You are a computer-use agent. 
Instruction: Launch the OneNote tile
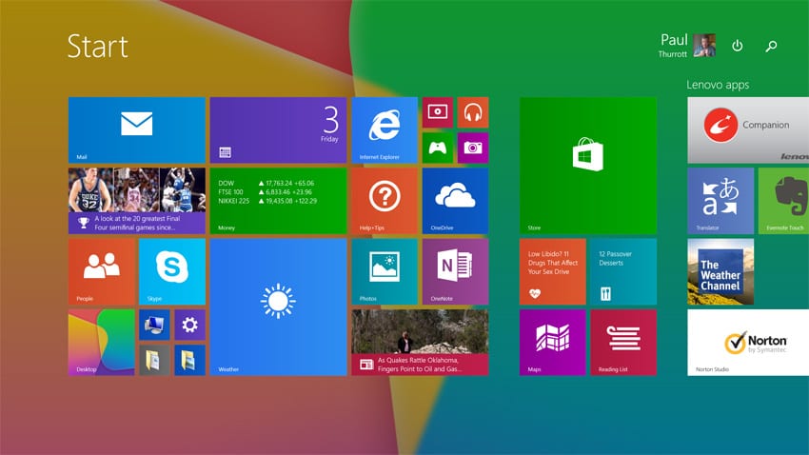tap(455, 271)
